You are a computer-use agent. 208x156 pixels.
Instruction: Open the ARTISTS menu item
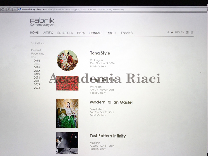point(48,33)
